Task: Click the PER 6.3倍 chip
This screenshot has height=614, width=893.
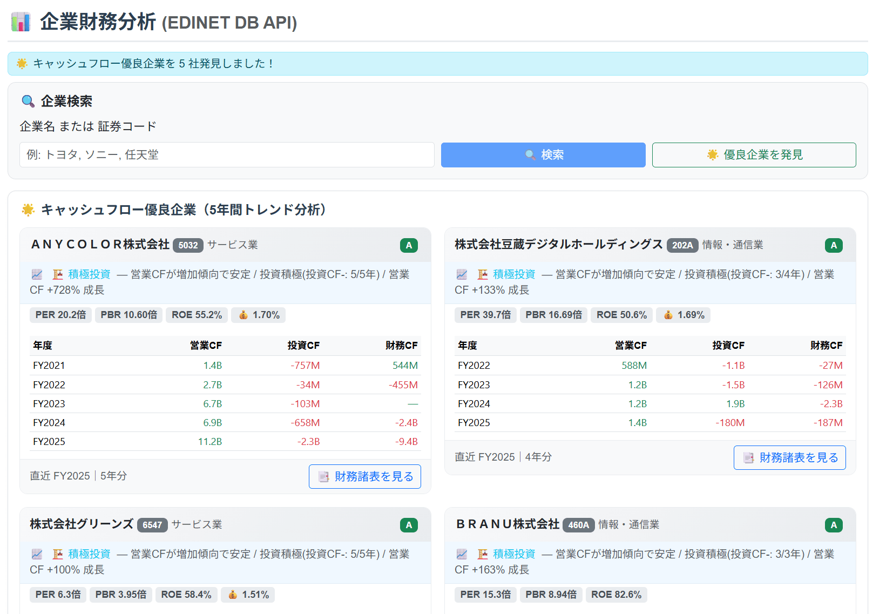Action: coord(58,595)
